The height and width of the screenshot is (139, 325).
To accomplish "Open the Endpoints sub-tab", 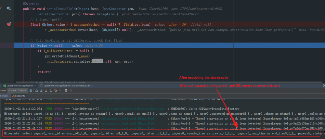I will coord(20,96).
